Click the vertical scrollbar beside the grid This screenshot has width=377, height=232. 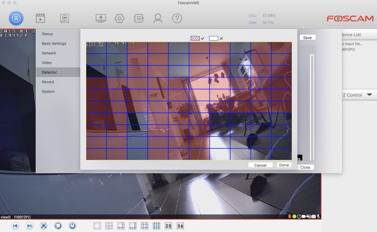312,108
